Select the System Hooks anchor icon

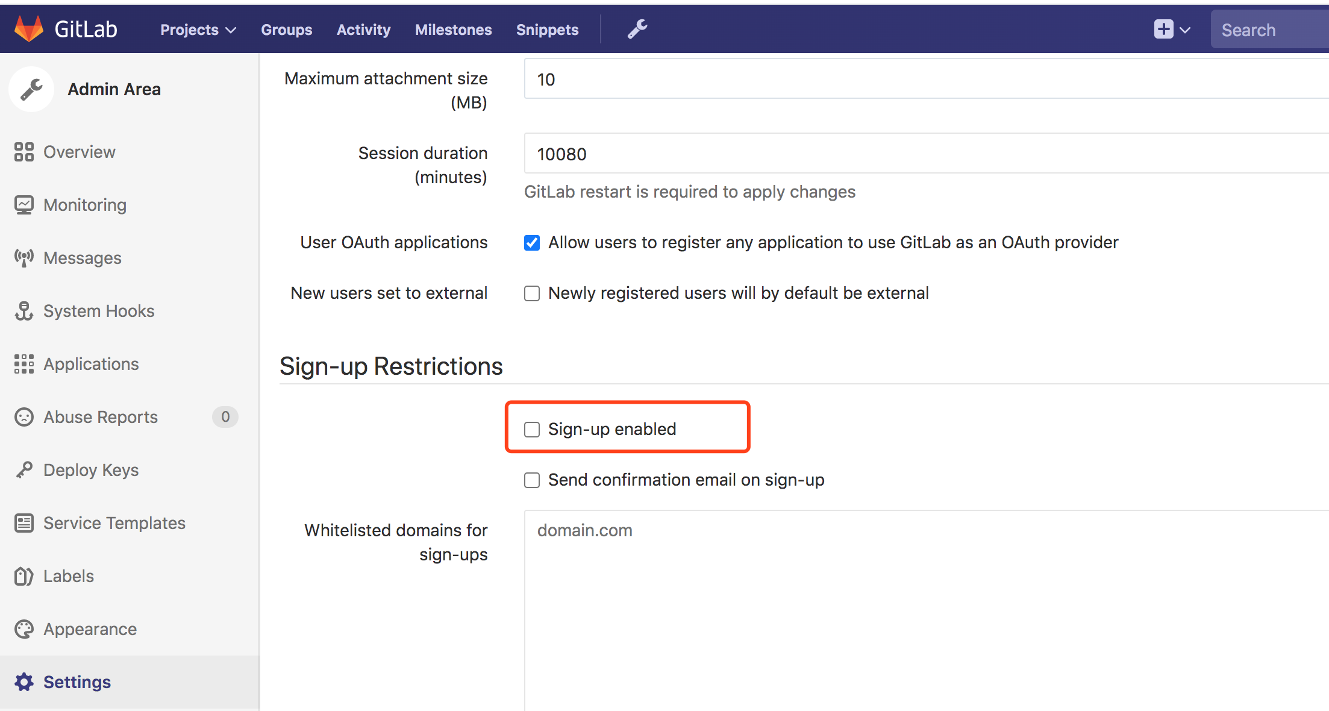24,311
